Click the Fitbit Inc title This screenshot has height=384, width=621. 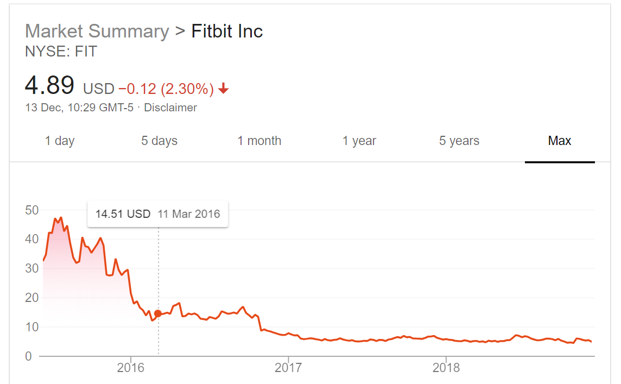click(227, 31)
